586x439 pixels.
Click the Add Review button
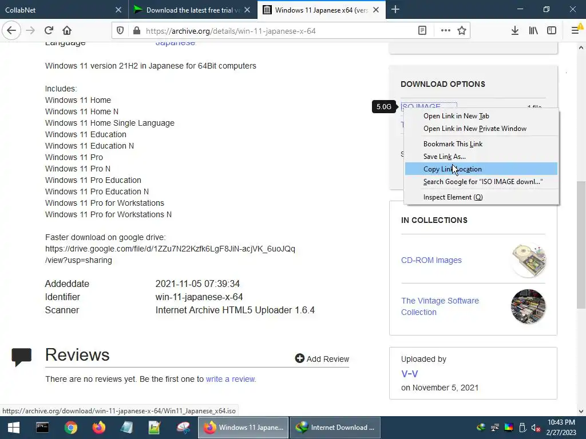coord(322,359)
